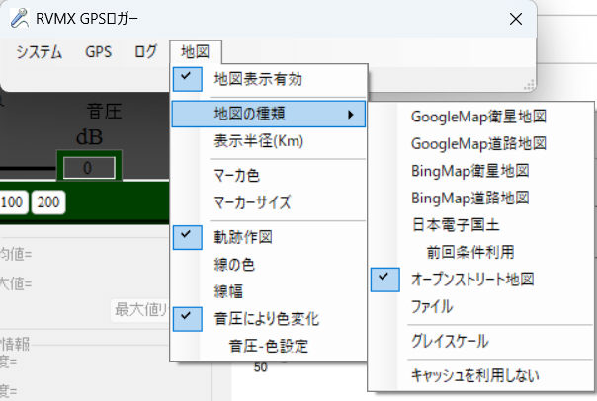Open the ログ menu

[144, 52]
